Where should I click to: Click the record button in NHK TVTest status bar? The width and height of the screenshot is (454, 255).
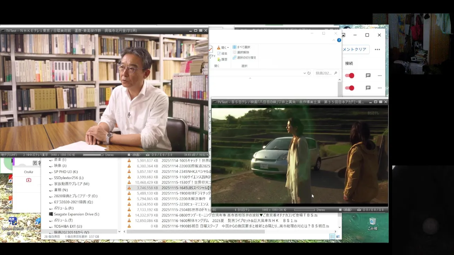click(134, 155)
